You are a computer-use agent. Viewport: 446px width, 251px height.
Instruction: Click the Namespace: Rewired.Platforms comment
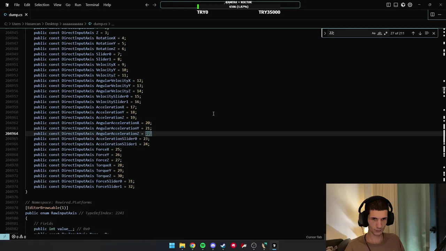point(59,203)
